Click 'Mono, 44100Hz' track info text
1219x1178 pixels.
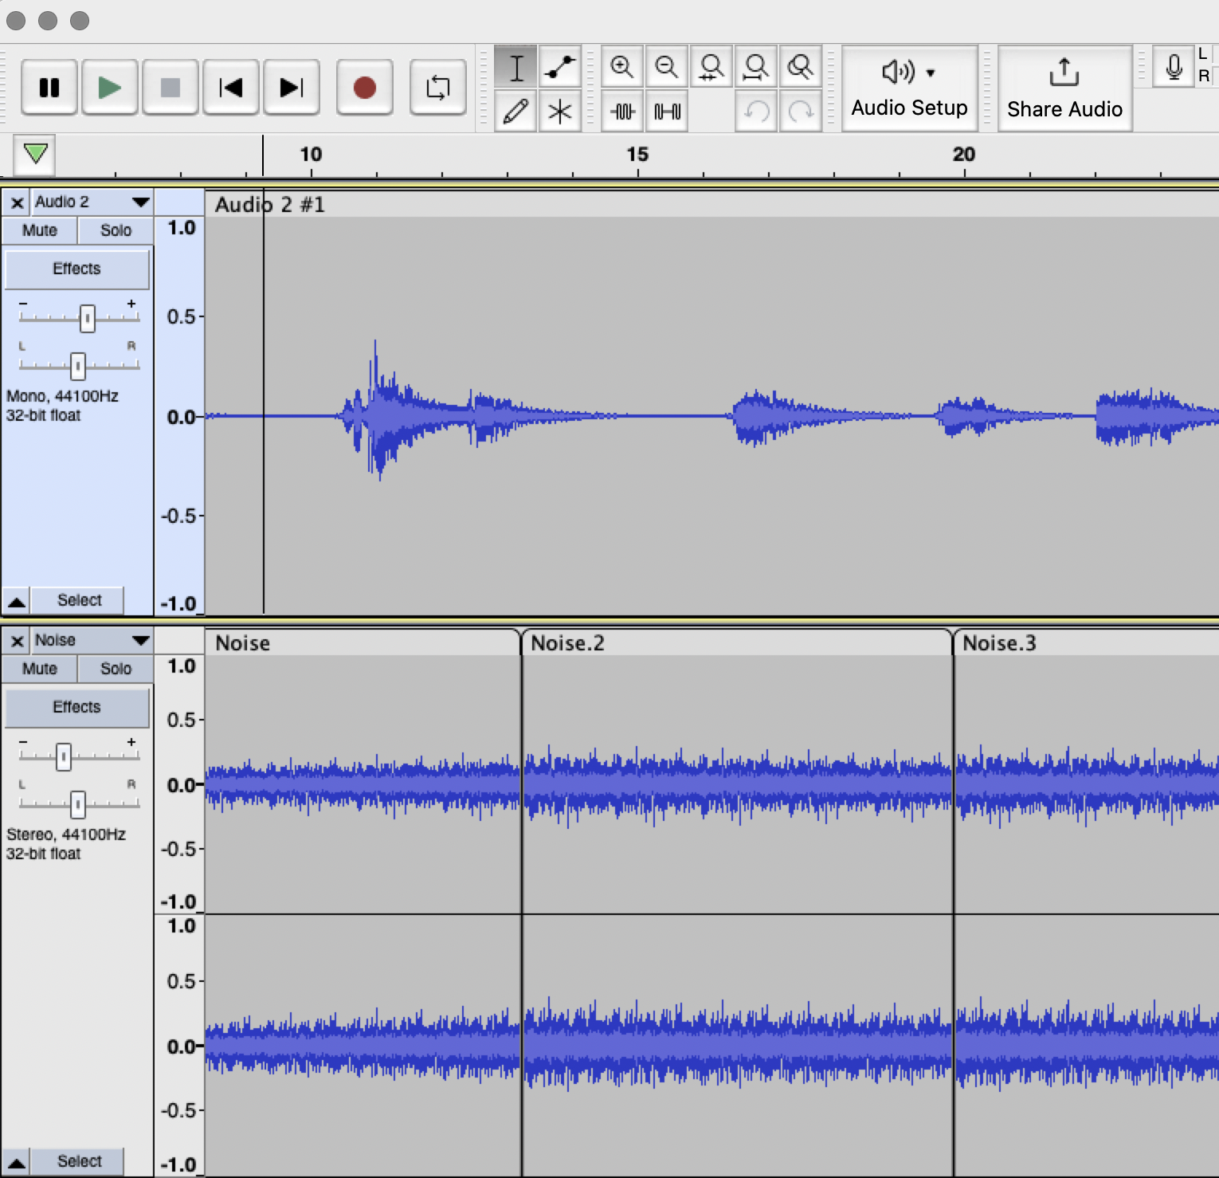click(62, 396)
